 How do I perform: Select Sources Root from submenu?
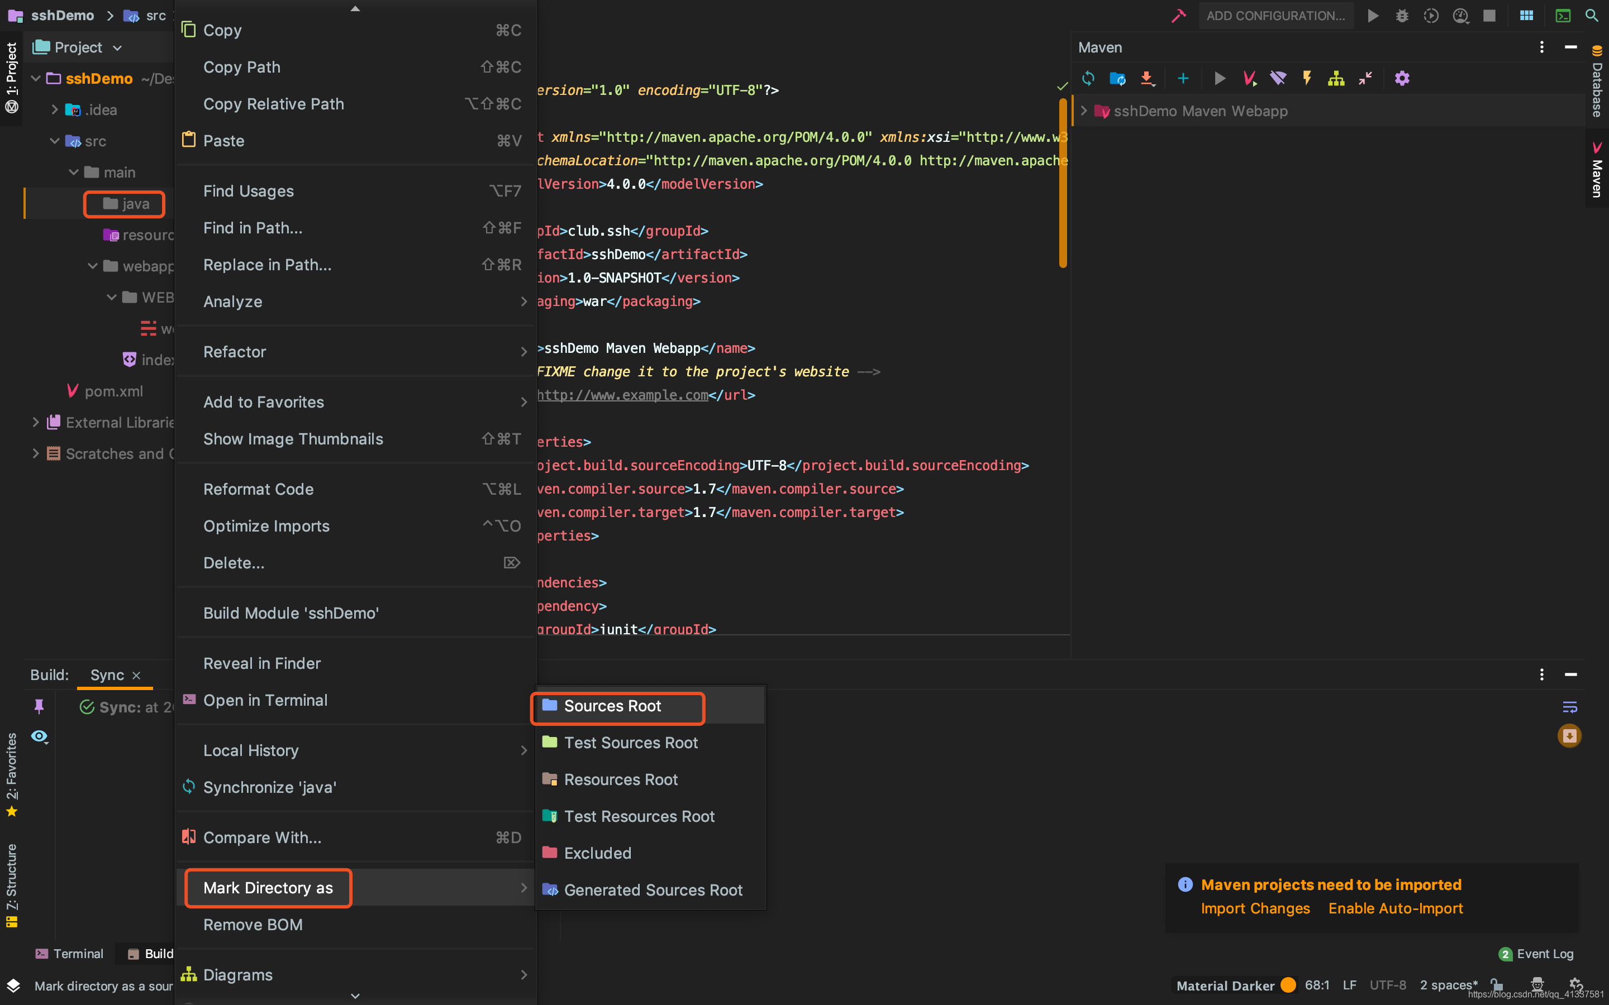[x=650, y=706]
